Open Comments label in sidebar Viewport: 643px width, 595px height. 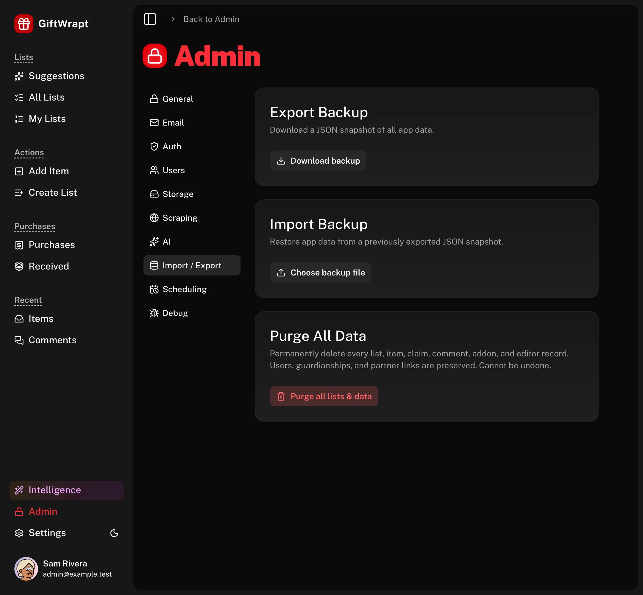pos(52,340)
